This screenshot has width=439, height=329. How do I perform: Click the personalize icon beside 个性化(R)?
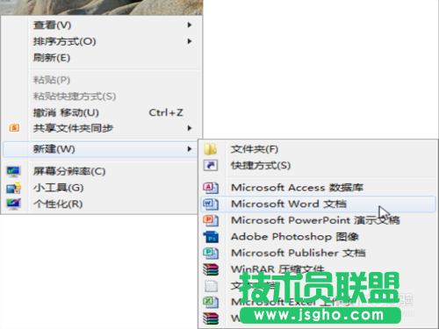point(13,204)
